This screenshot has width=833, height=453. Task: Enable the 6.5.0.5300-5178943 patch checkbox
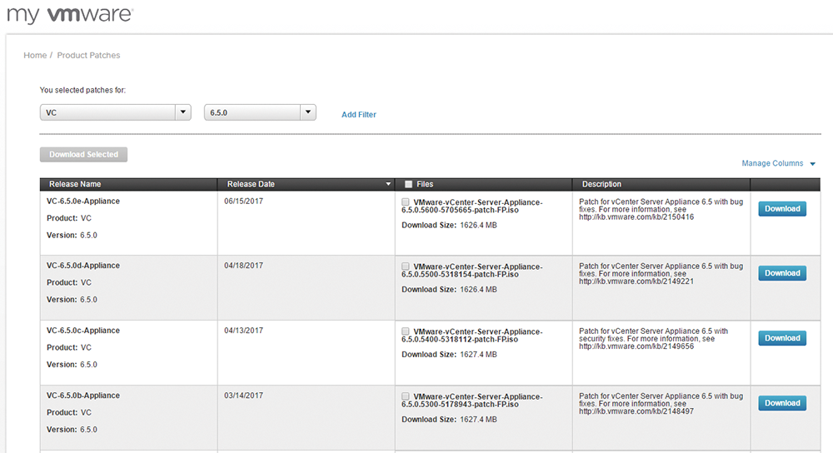[x=406, y=396]
